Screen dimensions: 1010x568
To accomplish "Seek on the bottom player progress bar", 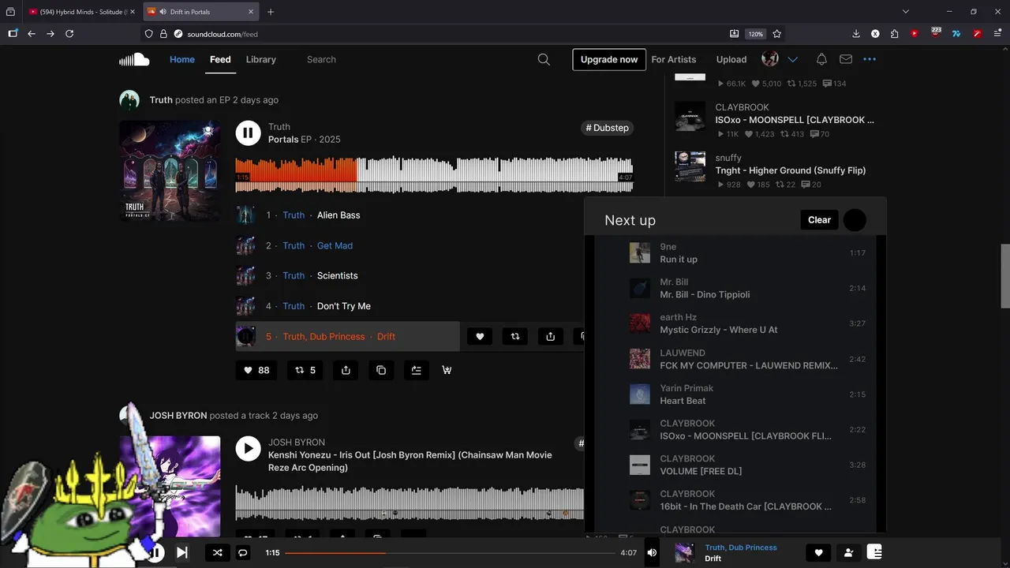I will (x=450, y=553).
